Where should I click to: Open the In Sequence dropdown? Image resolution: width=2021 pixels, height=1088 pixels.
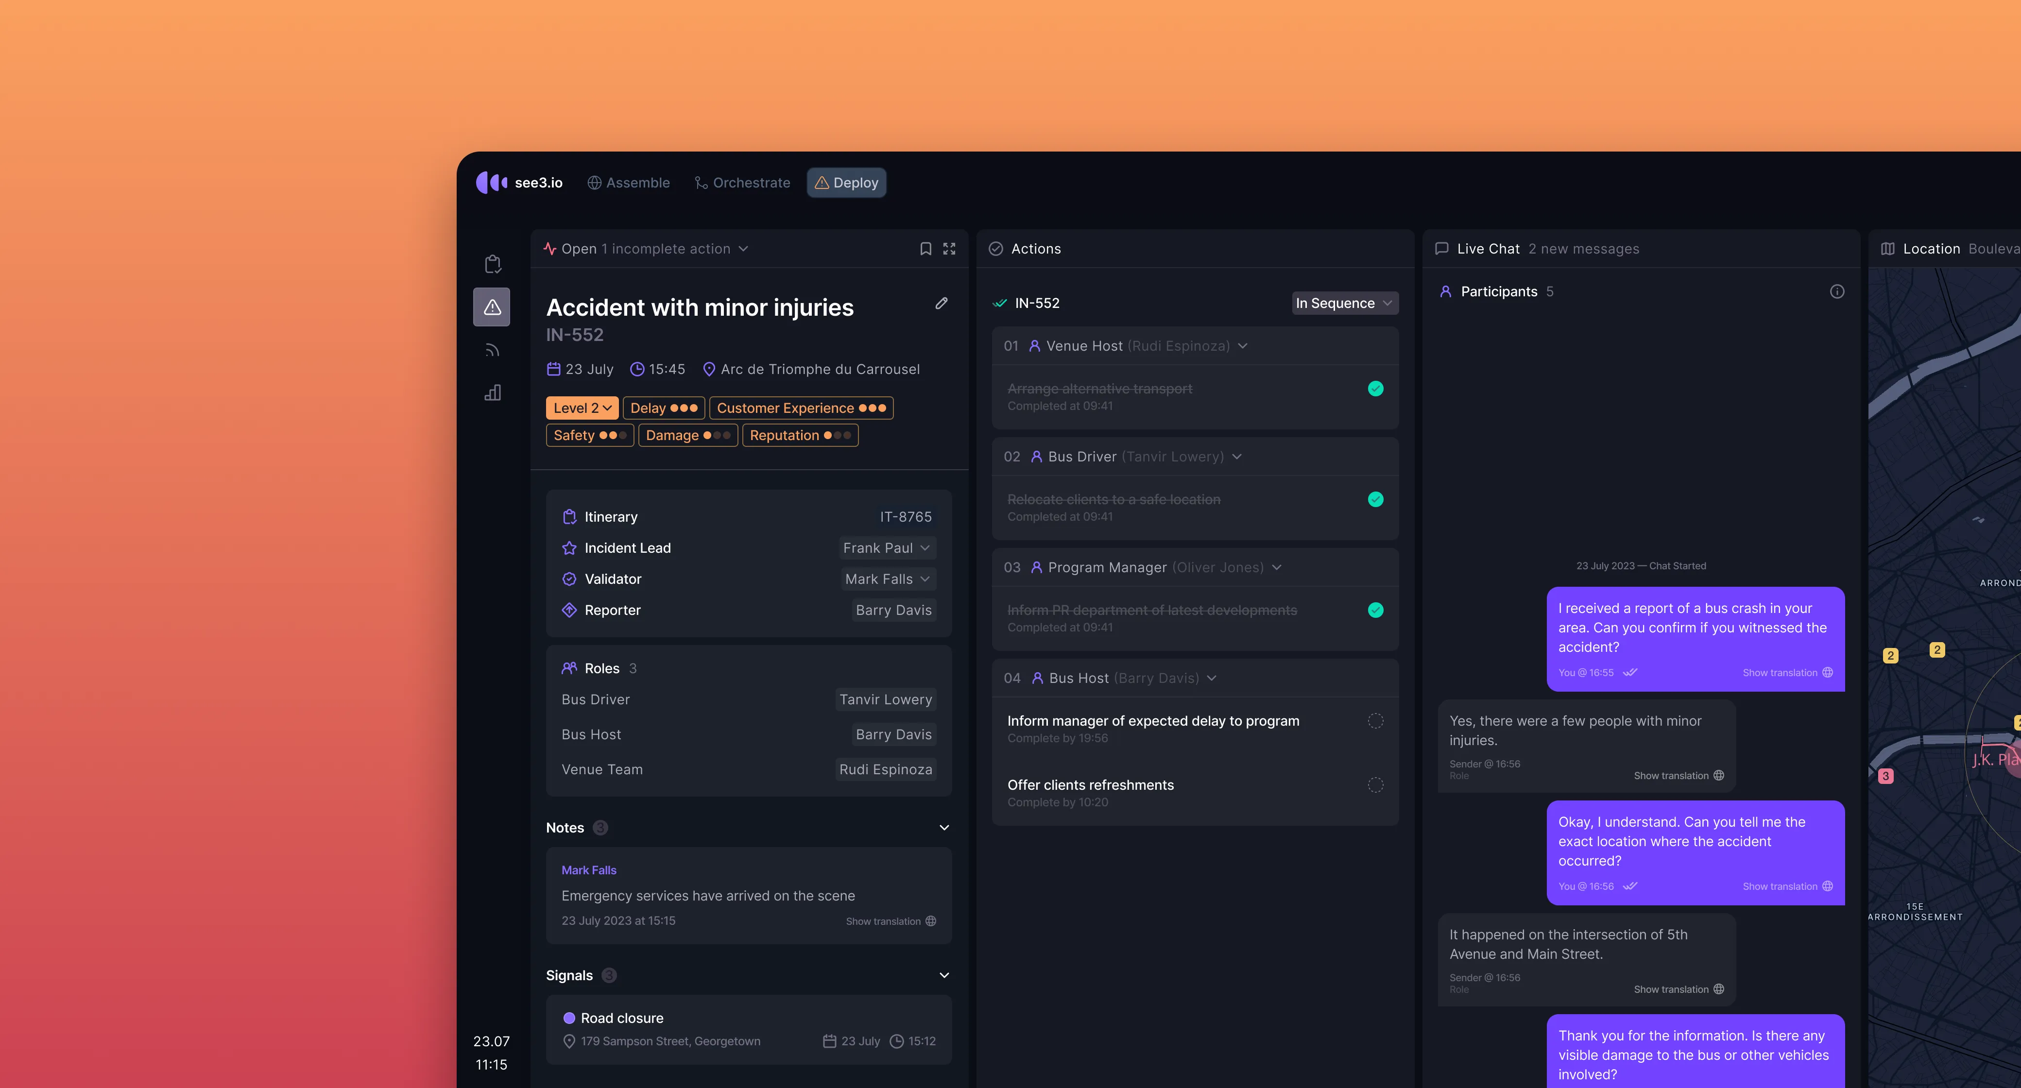(x=1344, y=304)
